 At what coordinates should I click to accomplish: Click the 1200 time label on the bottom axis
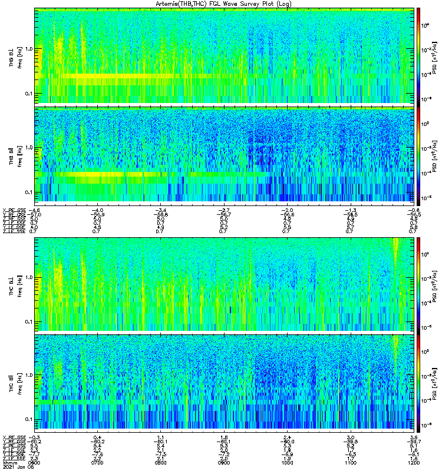414,463
